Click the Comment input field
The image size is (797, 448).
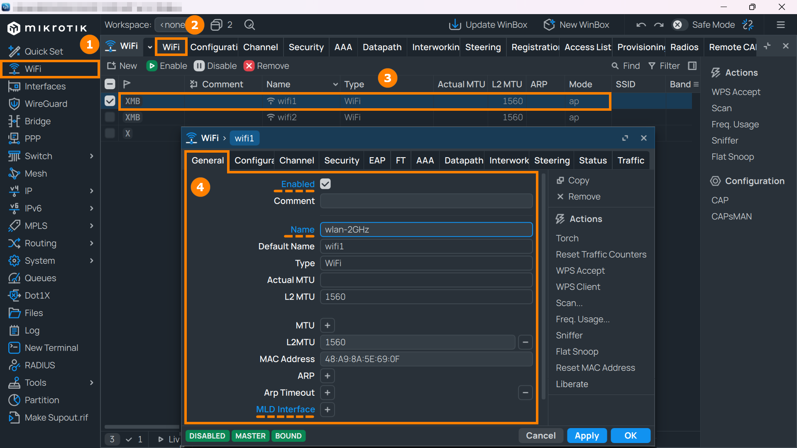(426, 201)
